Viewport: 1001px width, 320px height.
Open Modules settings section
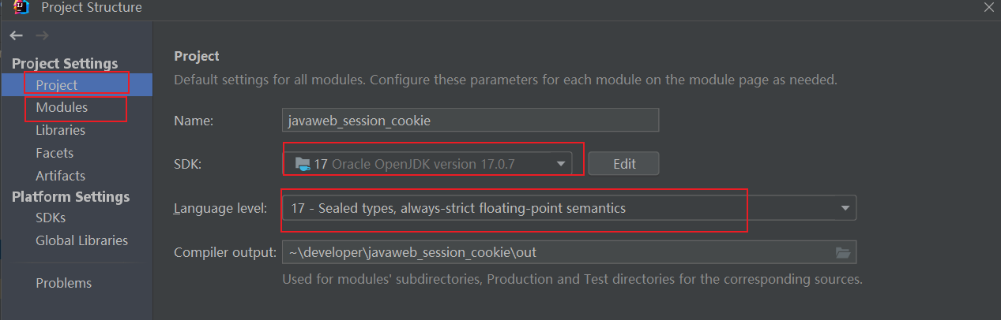[x=62, y=107]
